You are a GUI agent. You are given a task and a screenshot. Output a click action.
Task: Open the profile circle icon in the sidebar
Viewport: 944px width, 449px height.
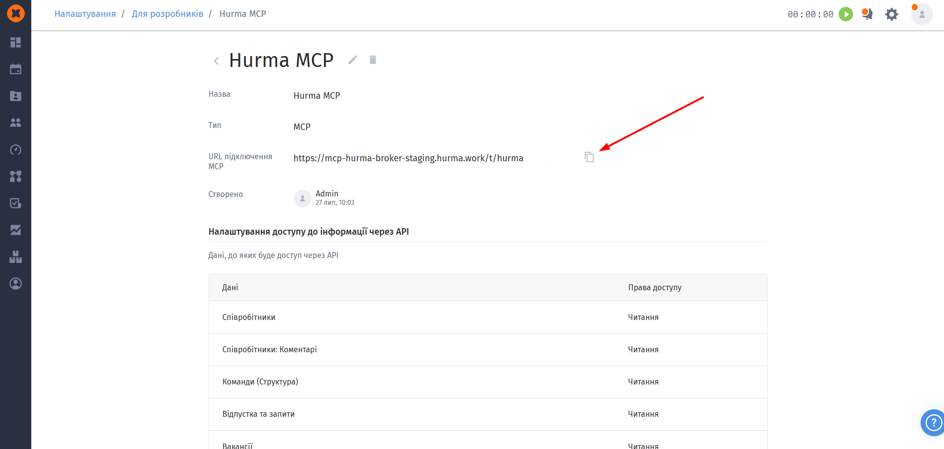click(x=16, y=283)
